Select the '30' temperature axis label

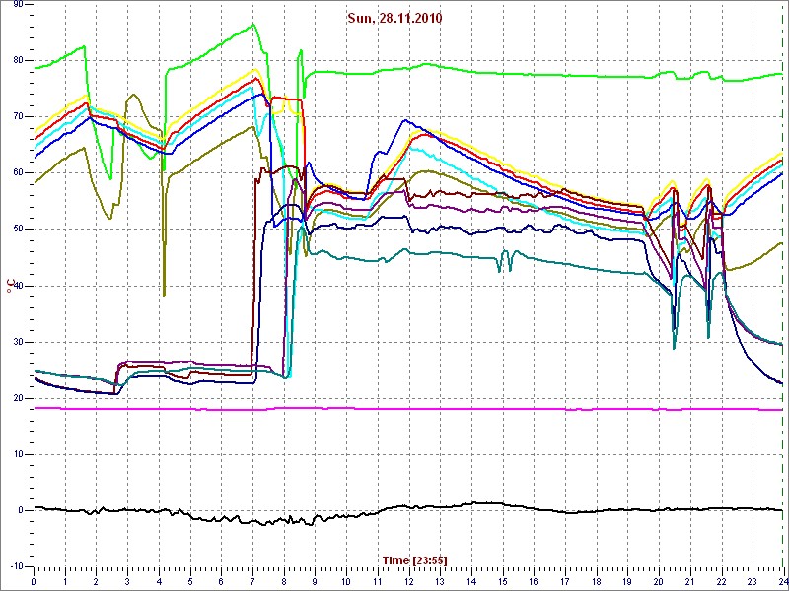[17, 342]
